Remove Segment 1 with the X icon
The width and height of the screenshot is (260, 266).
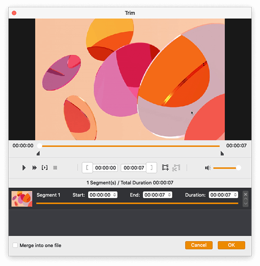coord(246,194)
